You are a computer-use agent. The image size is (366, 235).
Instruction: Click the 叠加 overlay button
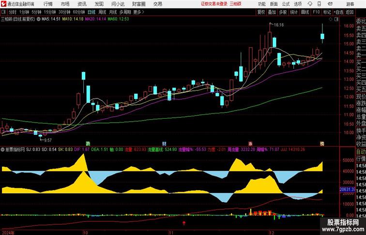272,12
